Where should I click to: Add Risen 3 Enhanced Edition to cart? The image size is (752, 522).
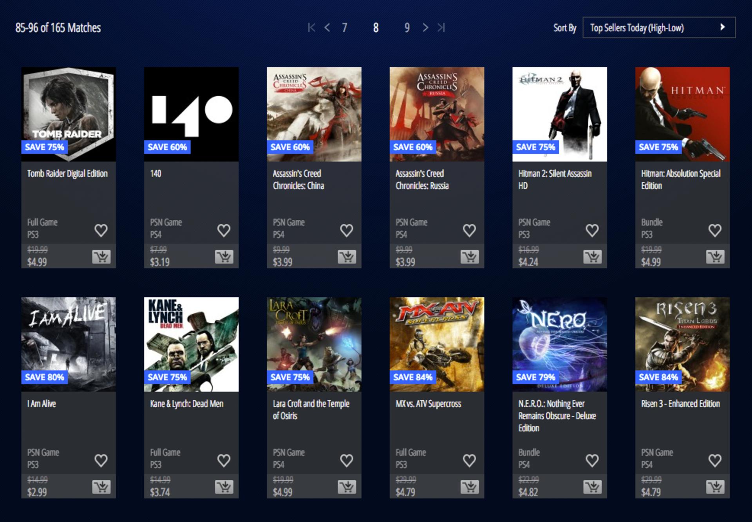click(x=715, y=487)
